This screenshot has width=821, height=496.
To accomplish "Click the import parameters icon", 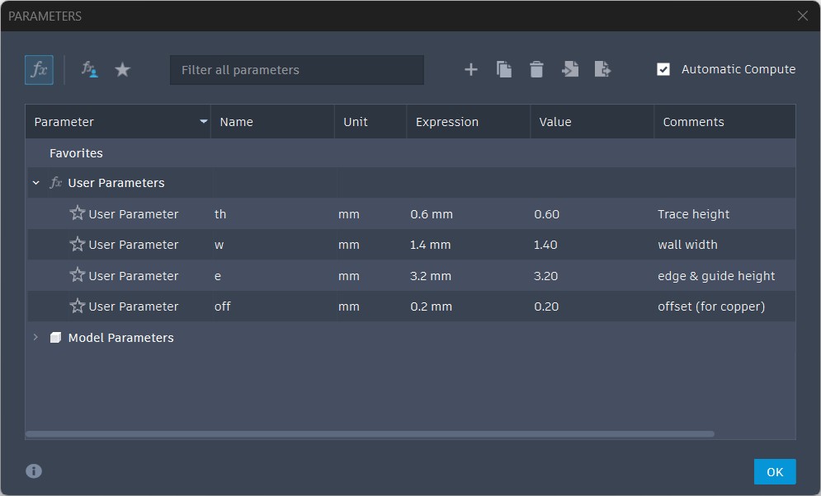I will (570, 70).
